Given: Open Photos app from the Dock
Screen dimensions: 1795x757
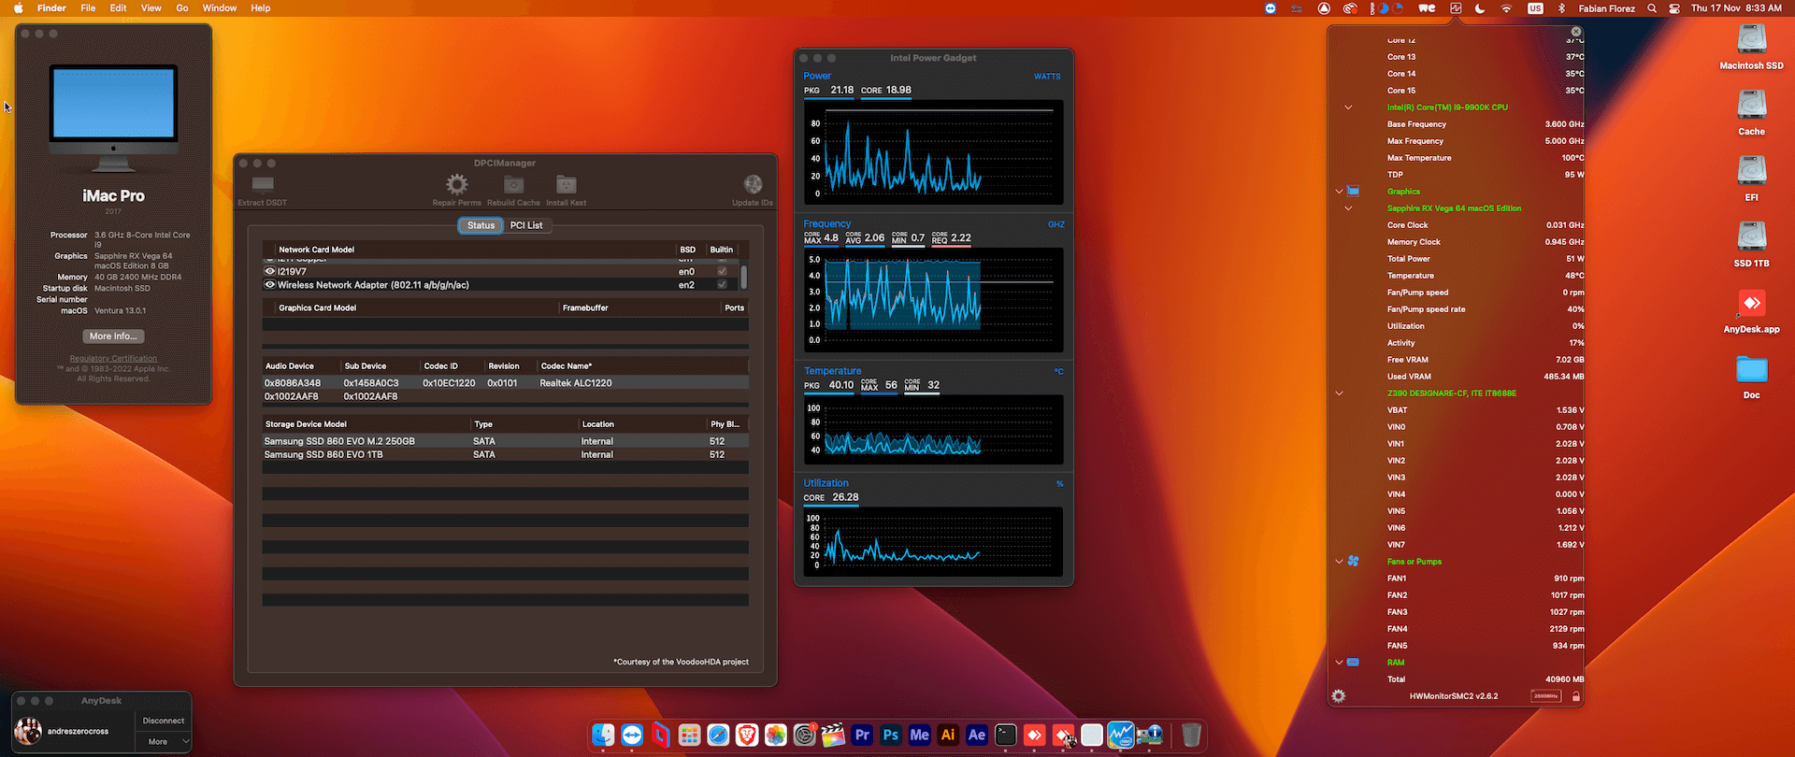Looking at the screenshot, I should tap(776, 736).
